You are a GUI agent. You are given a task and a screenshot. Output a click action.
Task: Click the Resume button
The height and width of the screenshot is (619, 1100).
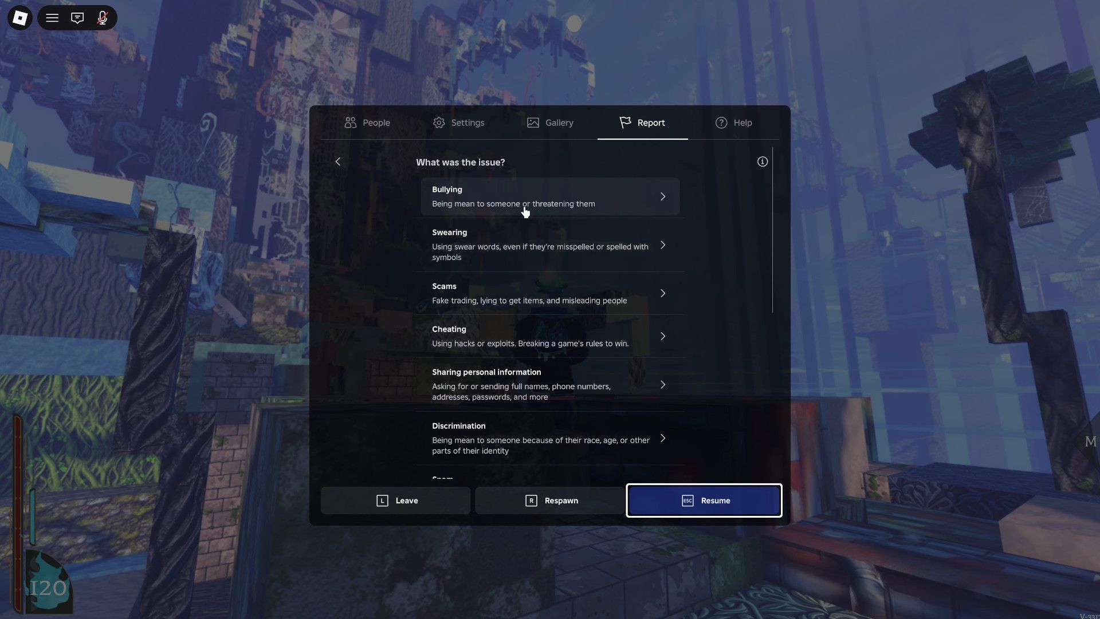[704, 500]
